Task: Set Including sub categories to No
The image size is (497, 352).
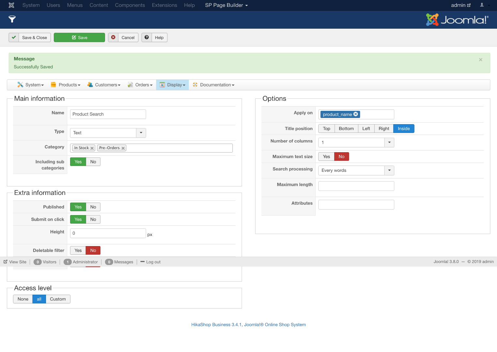Action: pos(93,162)
